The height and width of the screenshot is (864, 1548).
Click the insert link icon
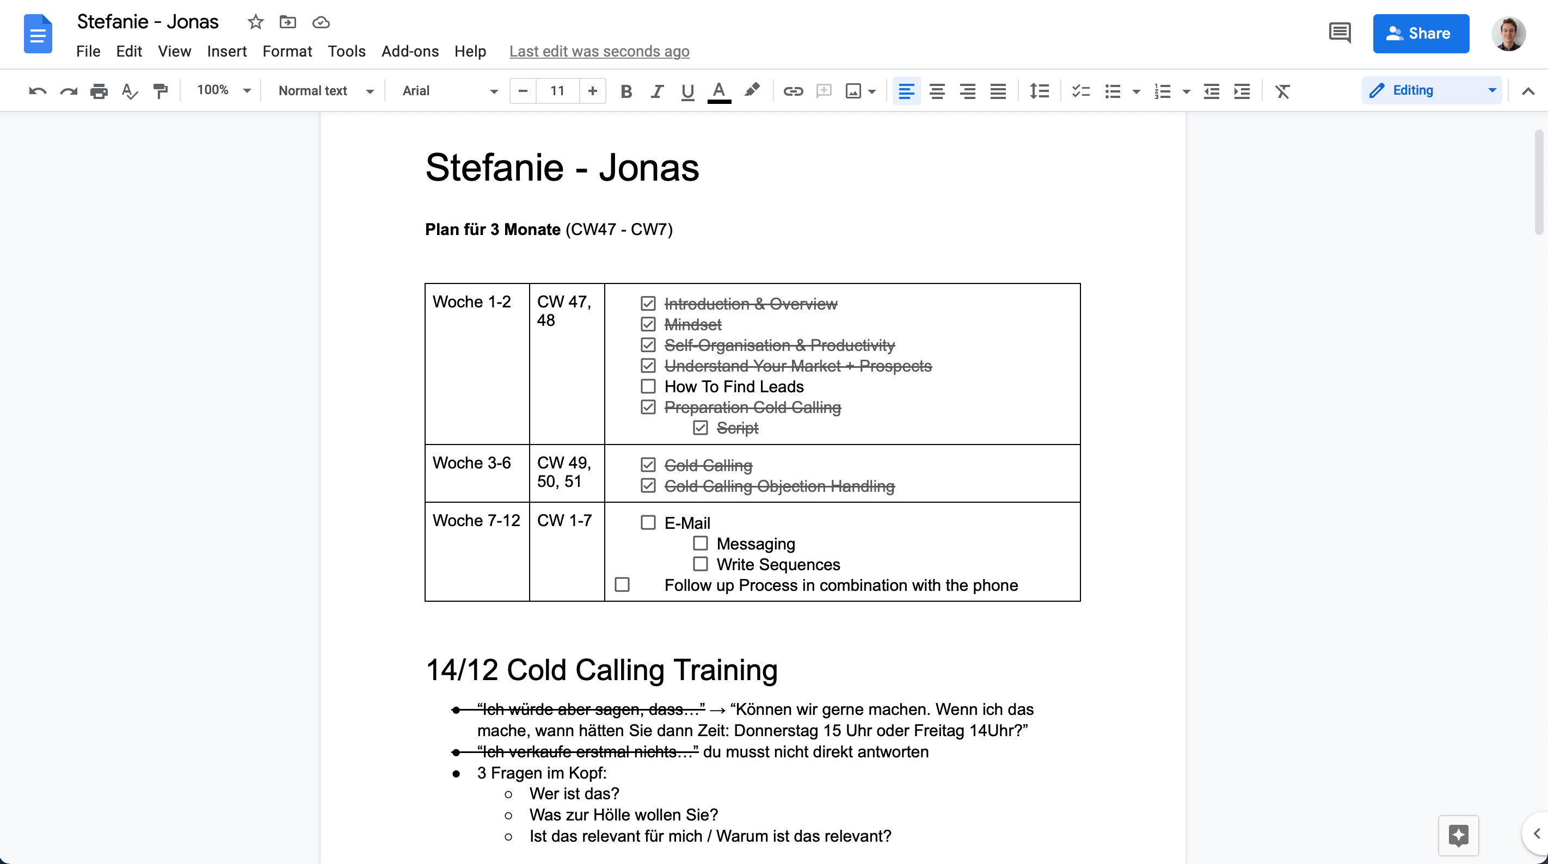(793, 91)
